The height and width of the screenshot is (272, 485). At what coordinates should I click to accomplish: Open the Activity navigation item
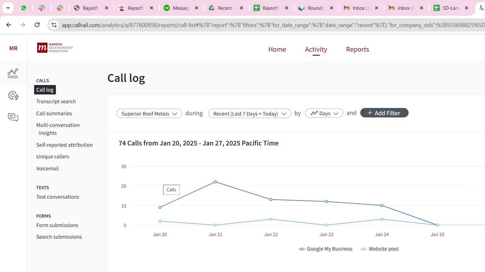(316, 49)
